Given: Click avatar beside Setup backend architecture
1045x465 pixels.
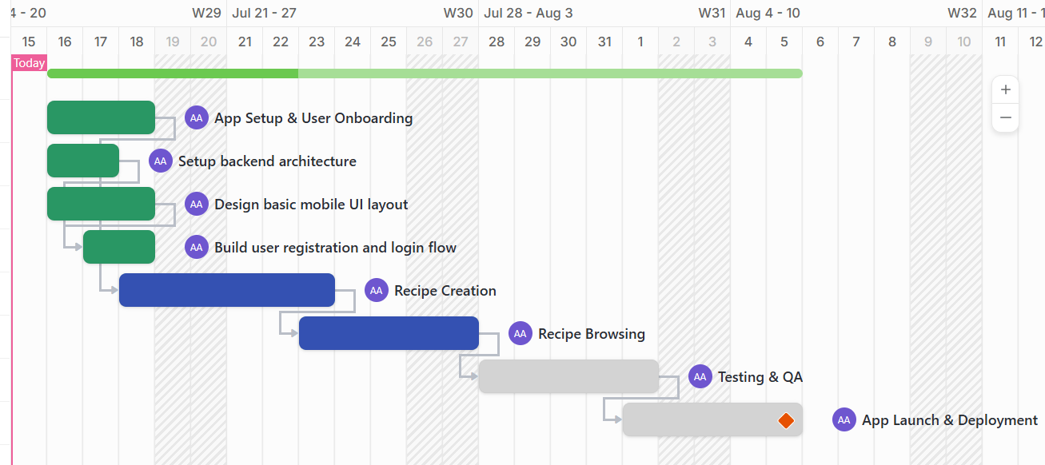Looking at the screenshot, I should 161,161.
